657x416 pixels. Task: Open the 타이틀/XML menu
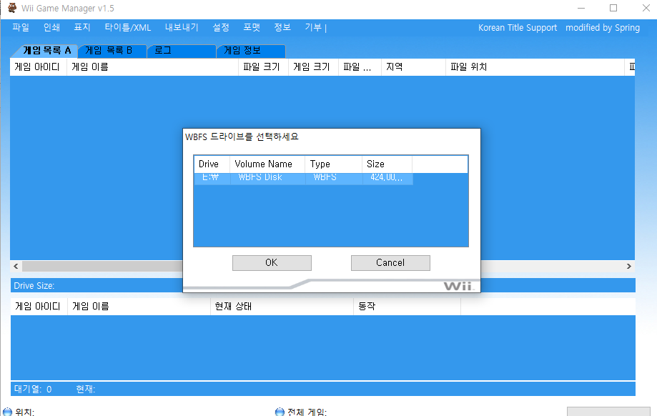point(128,28)
